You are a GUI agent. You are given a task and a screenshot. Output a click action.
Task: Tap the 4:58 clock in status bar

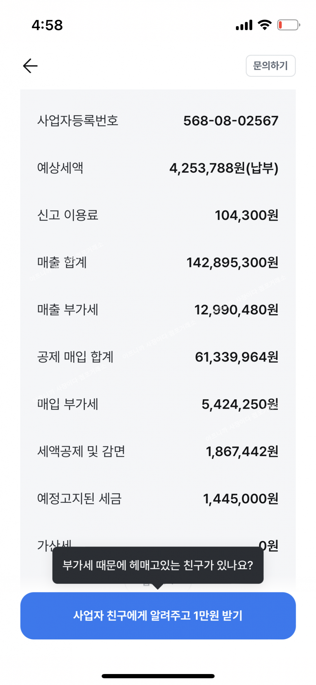tap(47, 25)
